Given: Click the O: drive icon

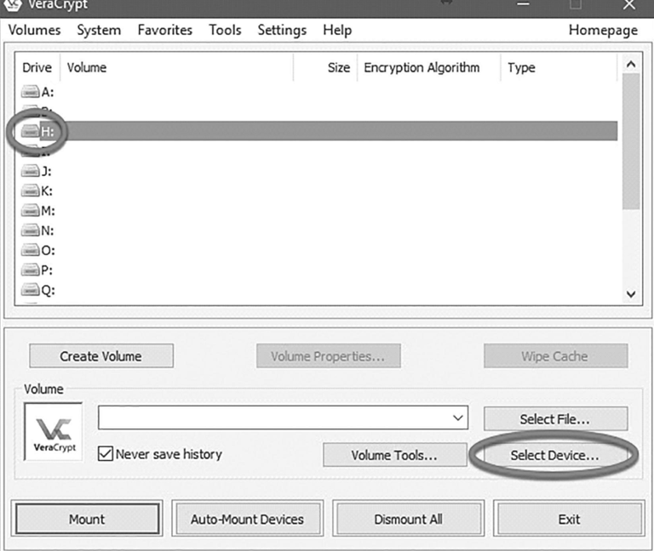Looking at the screenshot, I should (x=30, y=250).
